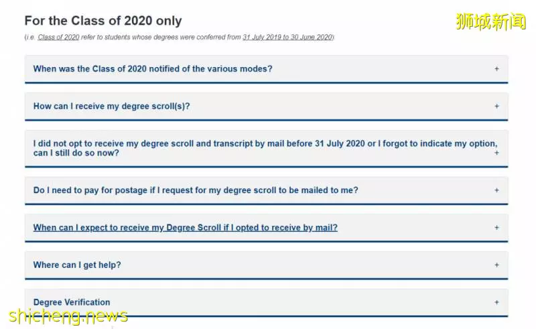
Task: Click underlined 'Class of 2020' text in note
Action: click(x=58, y=38)
